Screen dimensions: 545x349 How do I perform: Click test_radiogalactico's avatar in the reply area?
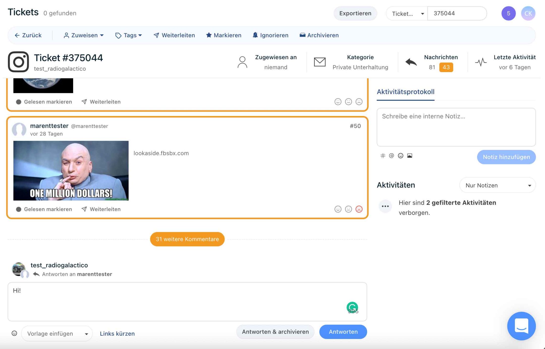19,269
